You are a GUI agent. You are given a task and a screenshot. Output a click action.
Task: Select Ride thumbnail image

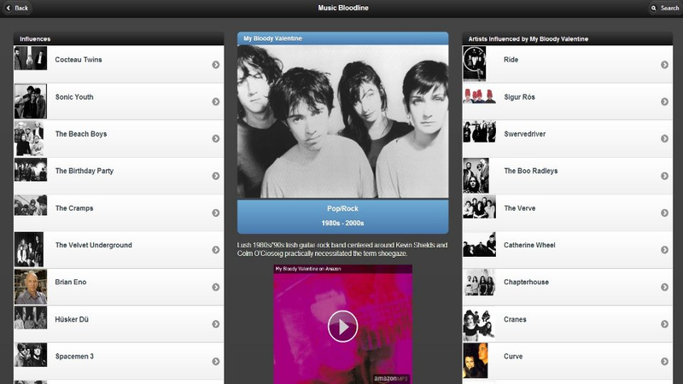click(x=475, y=63)
